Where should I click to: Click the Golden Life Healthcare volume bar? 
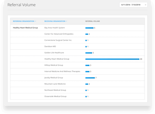89,53
